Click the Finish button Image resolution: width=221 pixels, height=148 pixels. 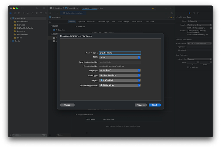coord(155,105)
